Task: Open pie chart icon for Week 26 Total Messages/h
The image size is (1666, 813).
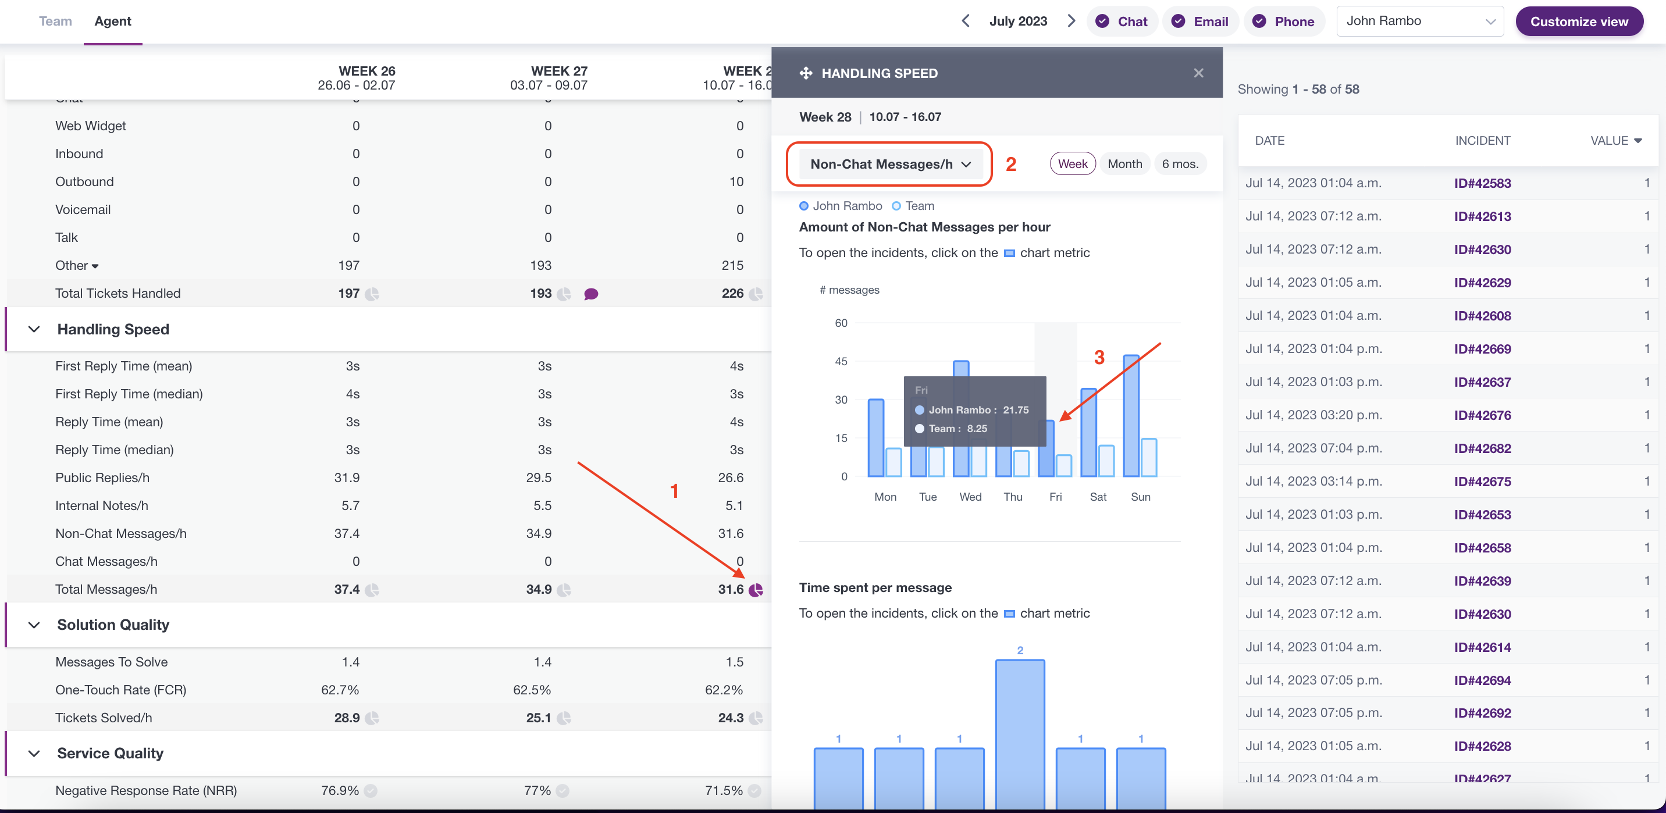Action: 372,590
